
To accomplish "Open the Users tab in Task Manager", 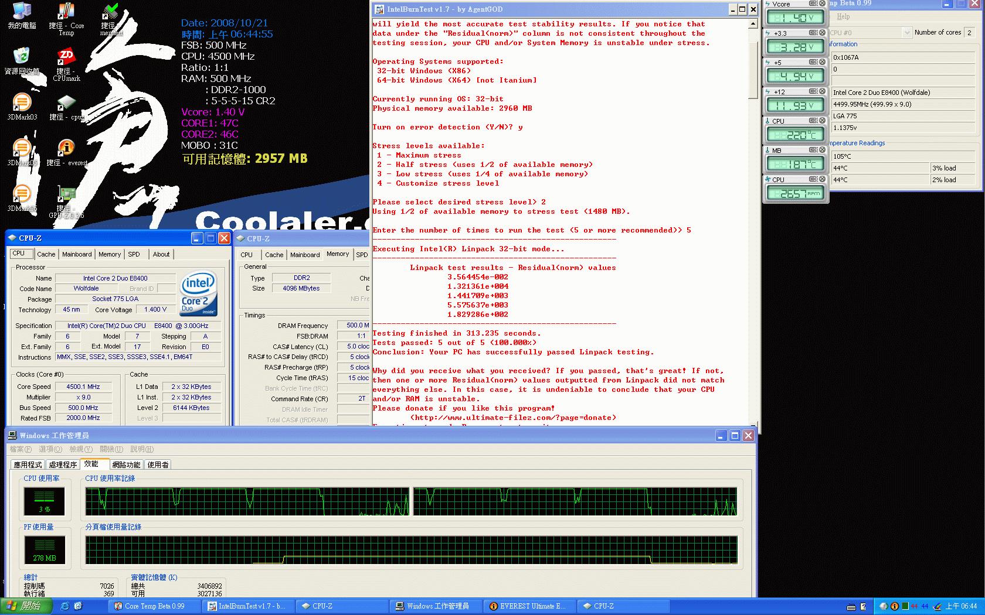I will pyautogui.click(x=158, y=464).
